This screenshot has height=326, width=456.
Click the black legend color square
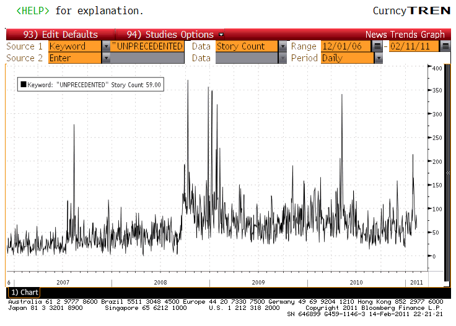coord(24,85)
